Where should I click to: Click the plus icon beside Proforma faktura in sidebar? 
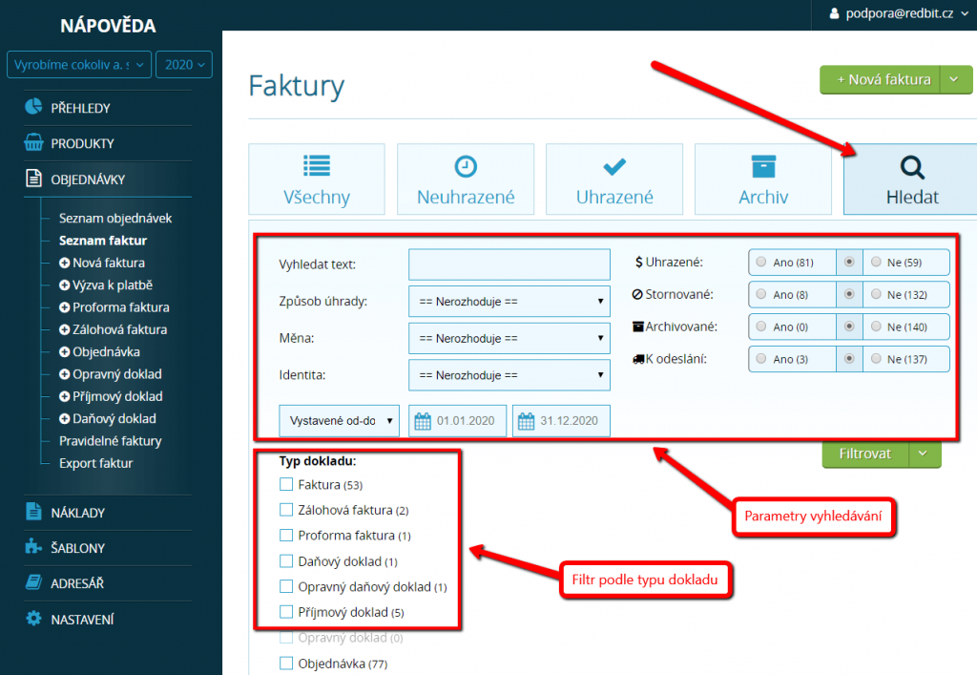point(64,307)
